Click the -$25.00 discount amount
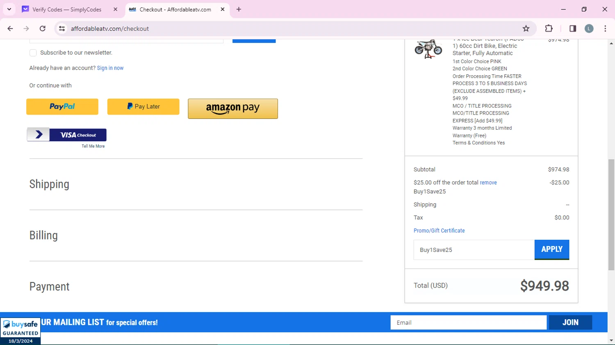The image size is (615, 345). [x=559, y=183]
